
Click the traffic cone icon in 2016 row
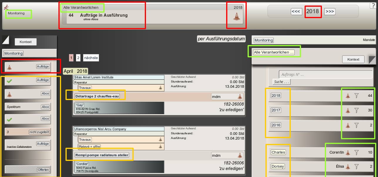click(348, 125)
